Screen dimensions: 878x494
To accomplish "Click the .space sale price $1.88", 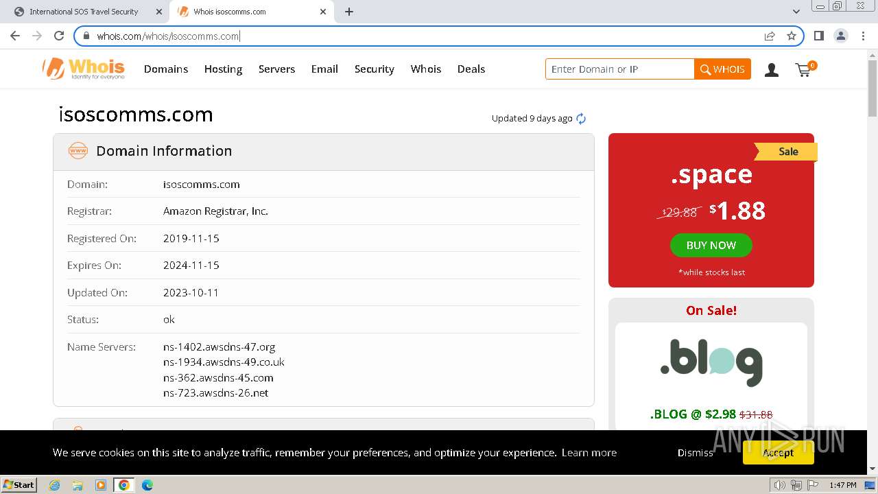I will [x=737, y=210].
